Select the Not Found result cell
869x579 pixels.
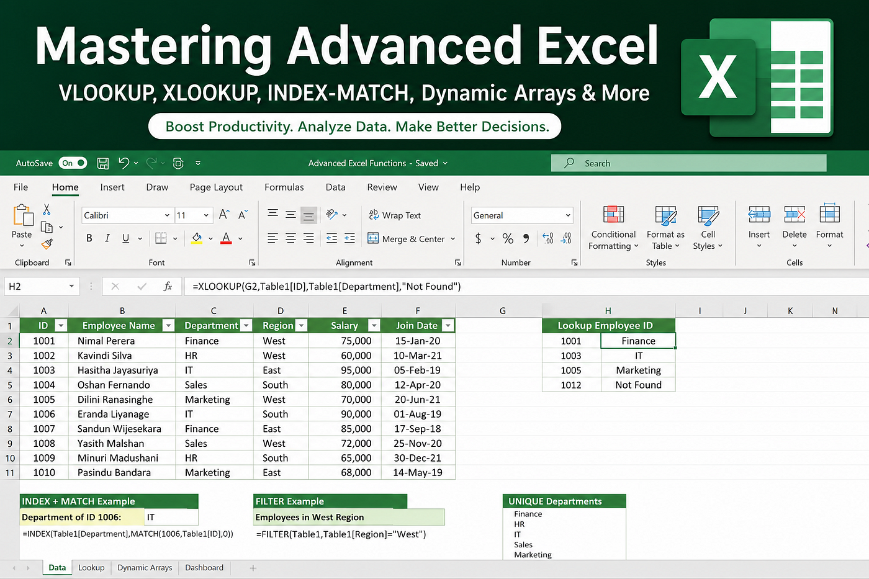pos(638,385)
